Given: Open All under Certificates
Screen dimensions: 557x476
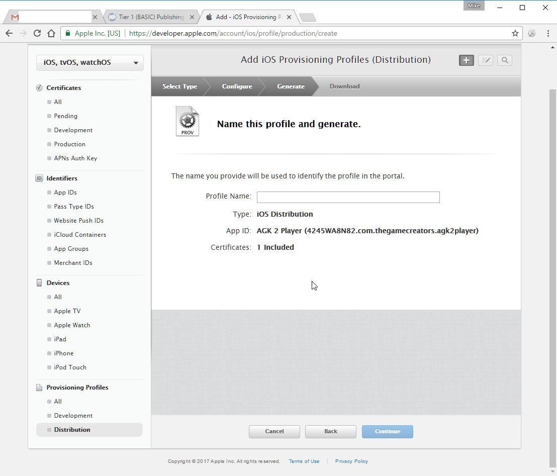Looking at the screenshot, I should coord(57,102).
